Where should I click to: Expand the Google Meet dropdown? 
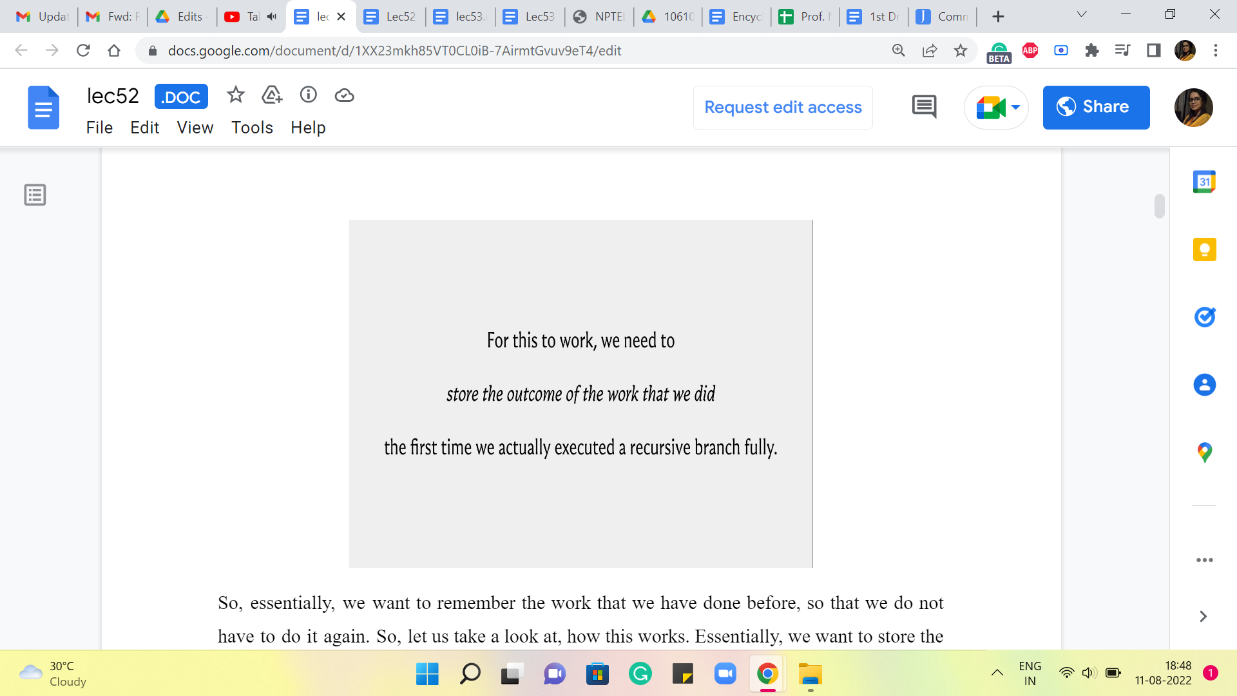point(1016,108)
